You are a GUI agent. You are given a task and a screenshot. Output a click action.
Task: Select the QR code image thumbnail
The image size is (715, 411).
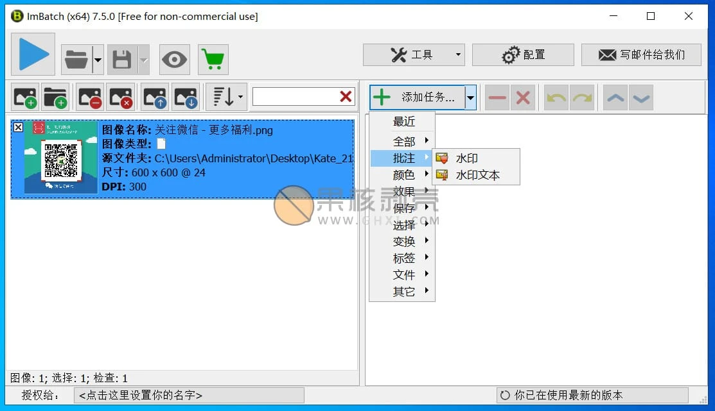coord(61,158)
